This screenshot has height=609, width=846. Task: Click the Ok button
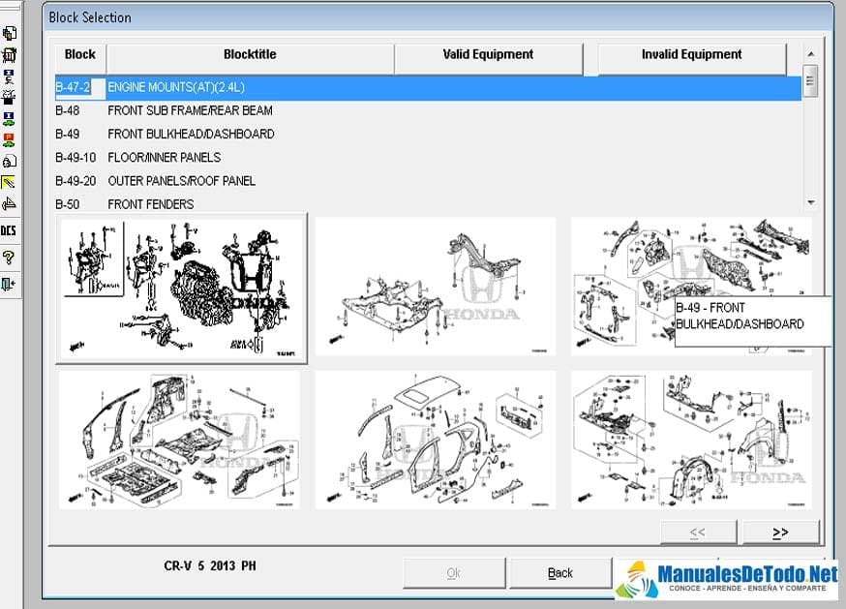[453, 573]
